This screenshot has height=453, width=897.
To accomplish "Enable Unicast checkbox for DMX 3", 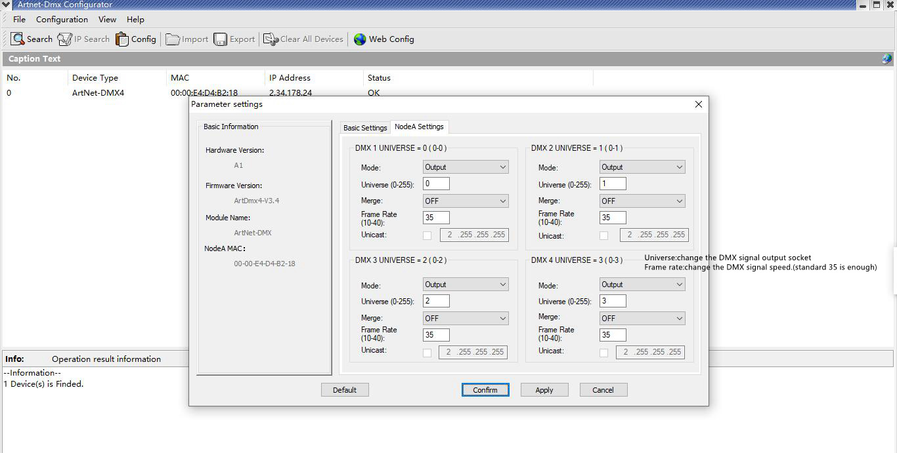I will tap(427, 353).
